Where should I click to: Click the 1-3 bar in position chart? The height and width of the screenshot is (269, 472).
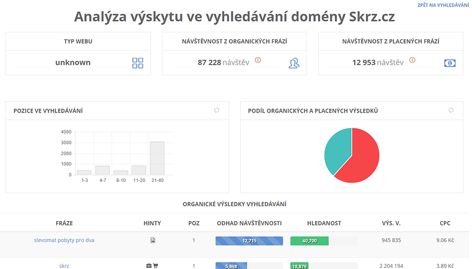coord(84,172)
